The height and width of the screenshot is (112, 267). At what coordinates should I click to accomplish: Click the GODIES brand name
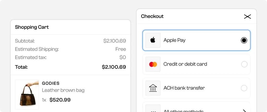(x=51, y=83)
